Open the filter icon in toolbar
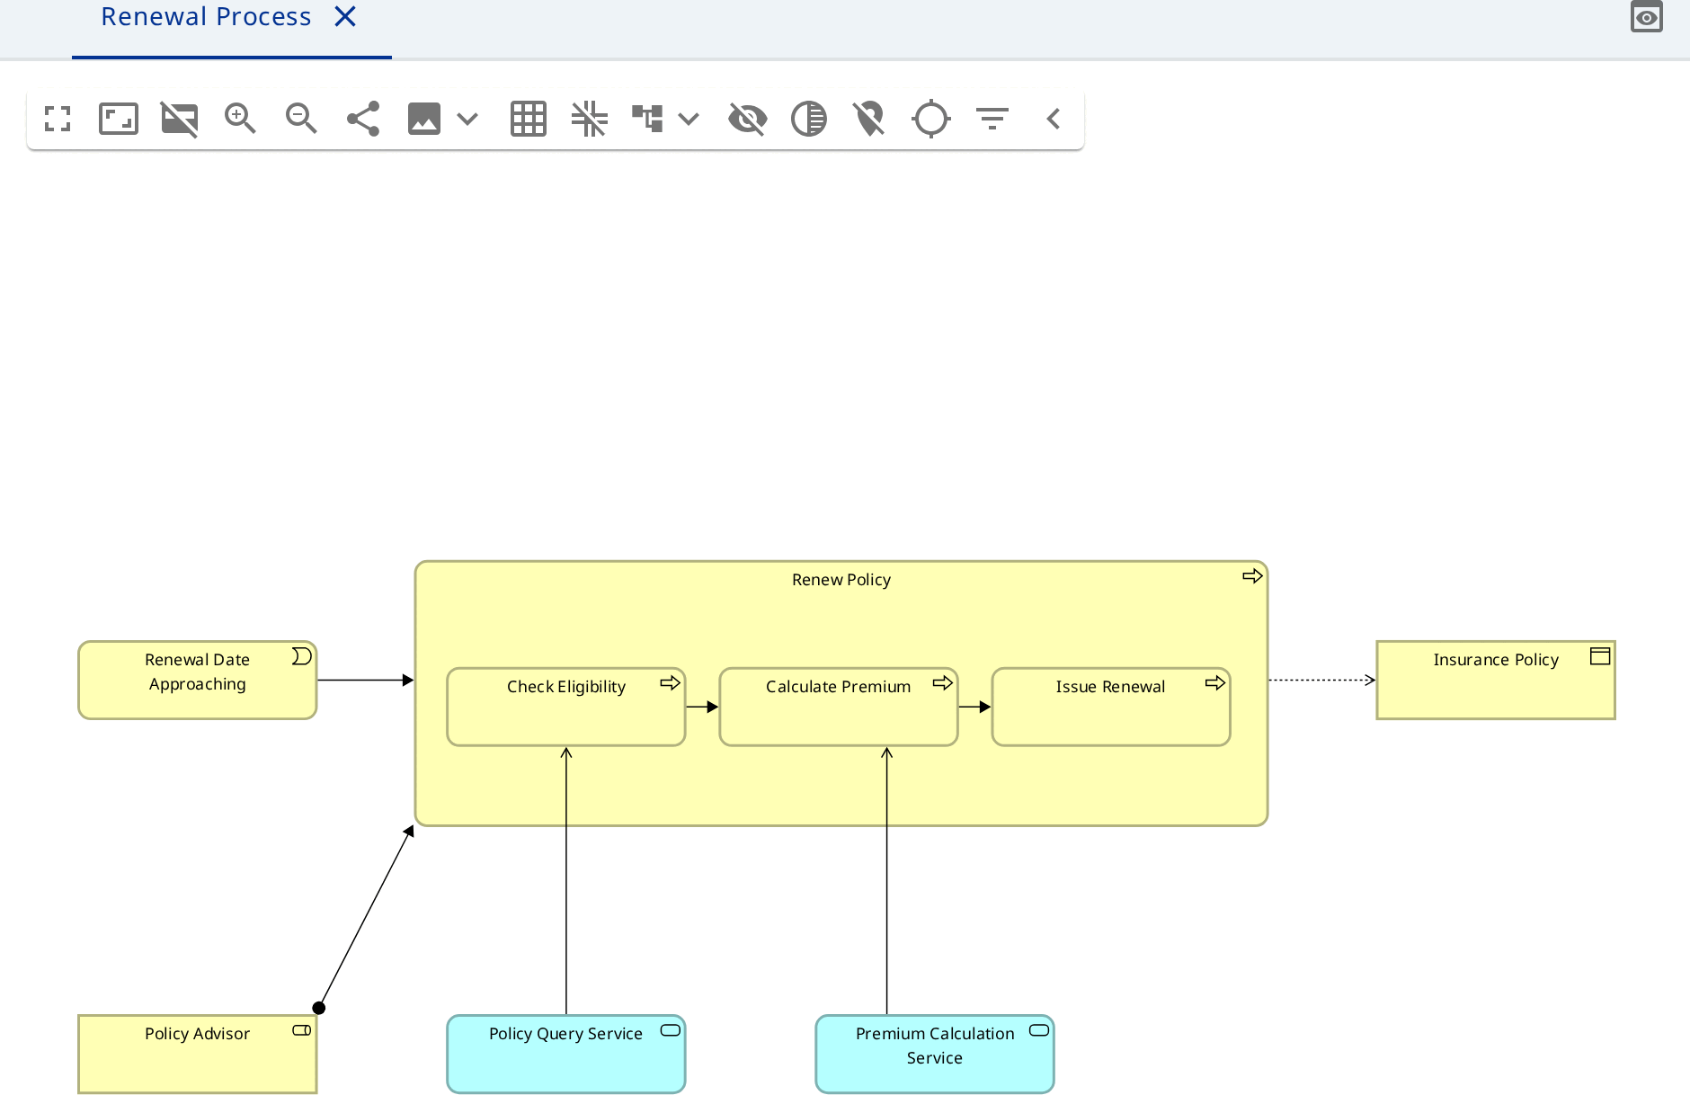 (x=992, y=119)
